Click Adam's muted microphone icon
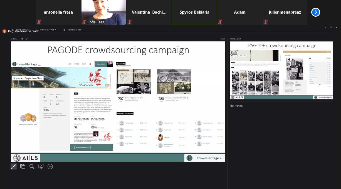The height and width of the screenshot is (189, 341). pyautogui.click(x=220, y=22)
